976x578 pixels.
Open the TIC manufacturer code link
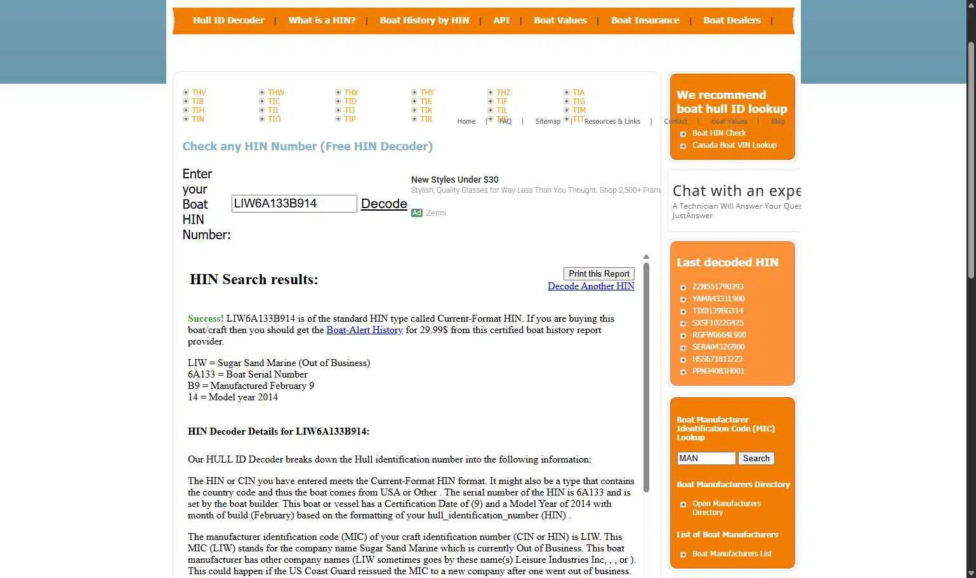274,102
